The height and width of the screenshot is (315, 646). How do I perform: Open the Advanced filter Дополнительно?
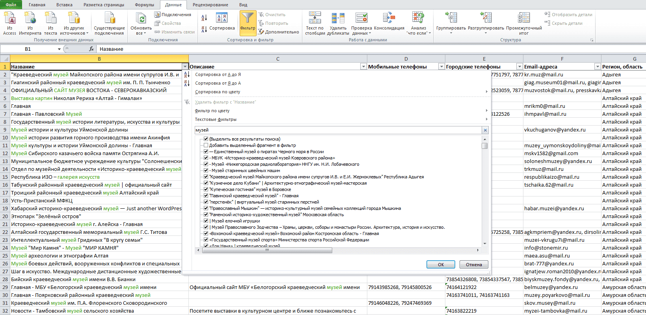(x=279, y=32)
